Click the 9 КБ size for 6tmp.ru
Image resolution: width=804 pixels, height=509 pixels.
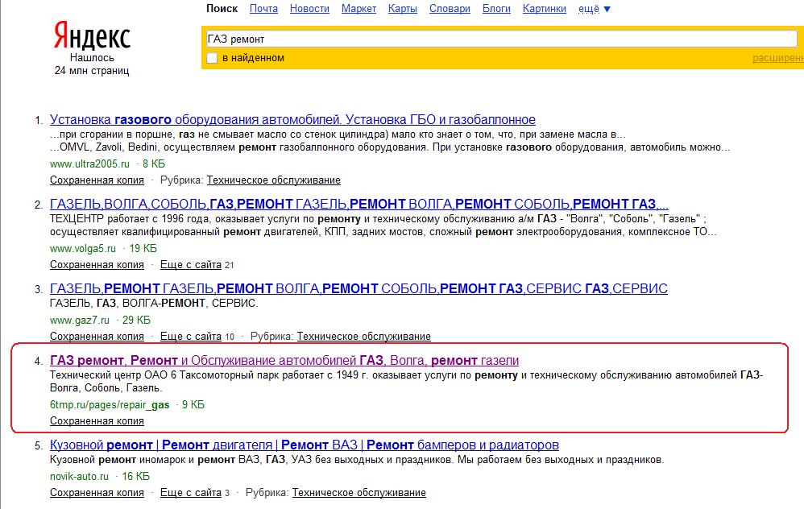click(193, 405)
